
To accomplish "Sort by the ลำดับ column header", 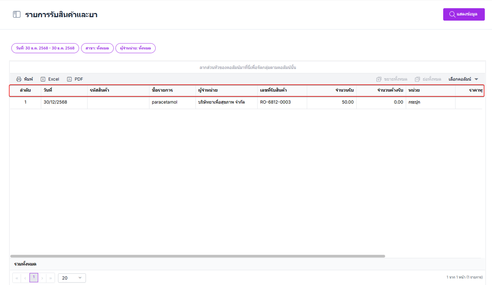I will (25, 91).
